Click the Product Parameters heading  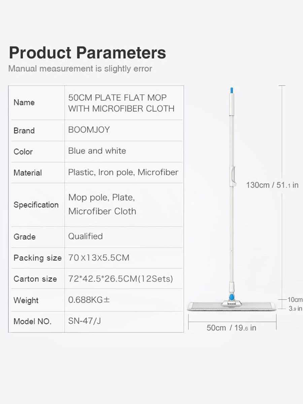87,53
